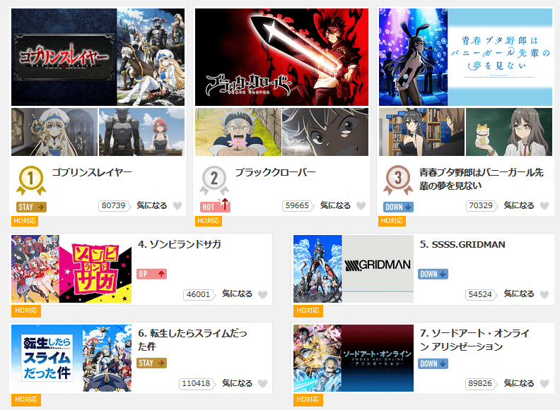
Task: Click the HD対応 tag below 青春ブタ野郎 card
Action: tap(392, 221)
